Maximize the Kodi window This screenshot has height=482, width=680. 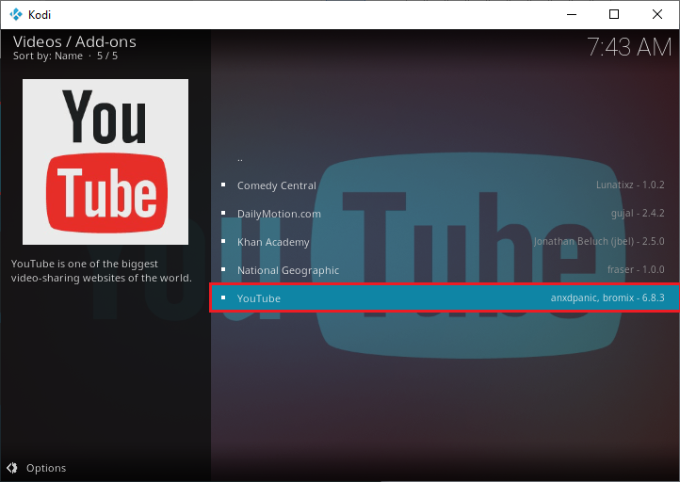[x=614, y=14]
